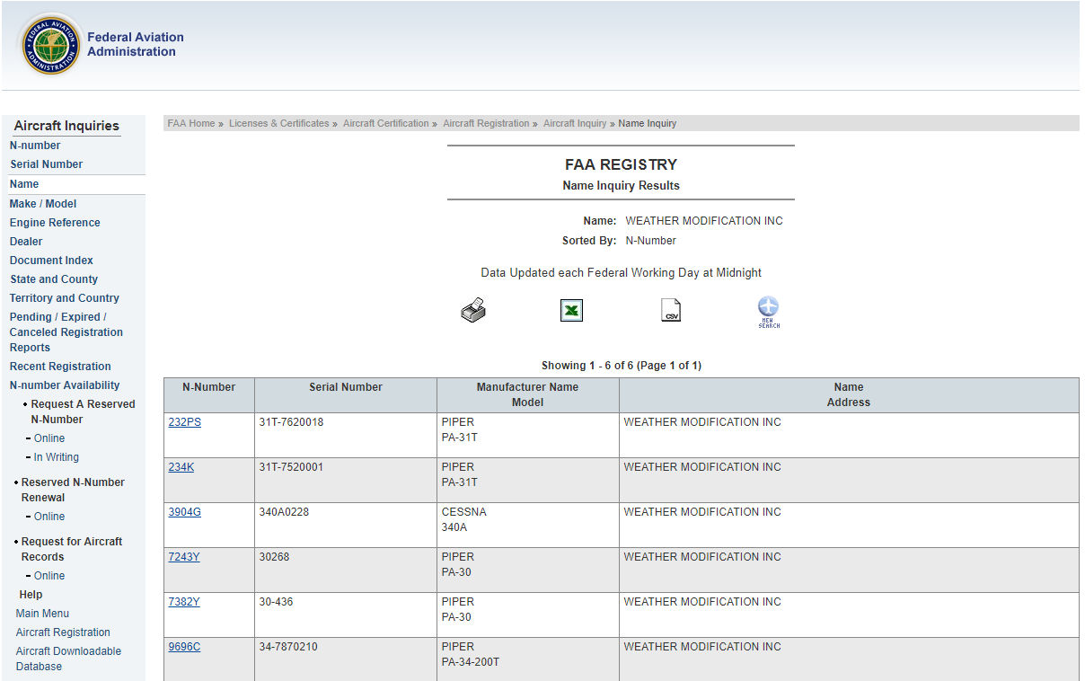Print results using the printer icon
Screen dimensions: 1085x681
pyautogui.click(x=473, y=311)
